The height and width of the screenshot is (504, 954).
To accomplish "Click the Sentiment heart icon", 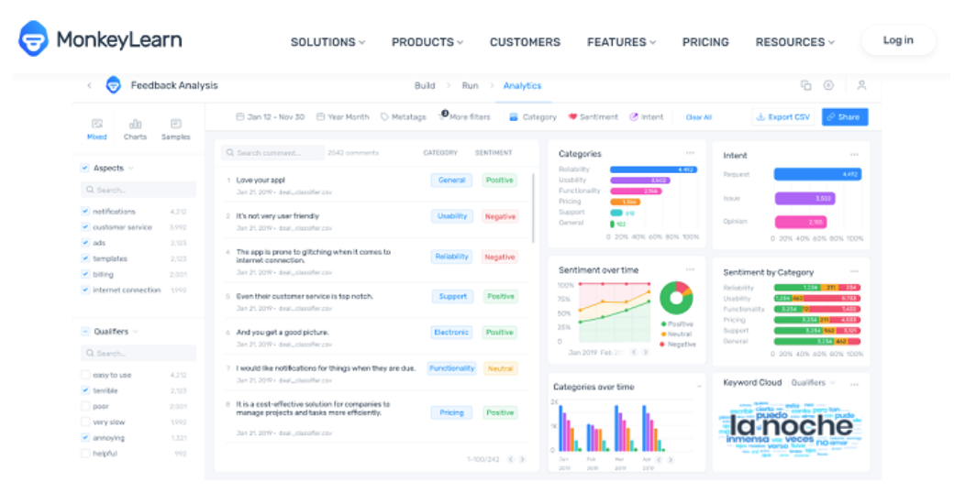I will pos(572,116).
